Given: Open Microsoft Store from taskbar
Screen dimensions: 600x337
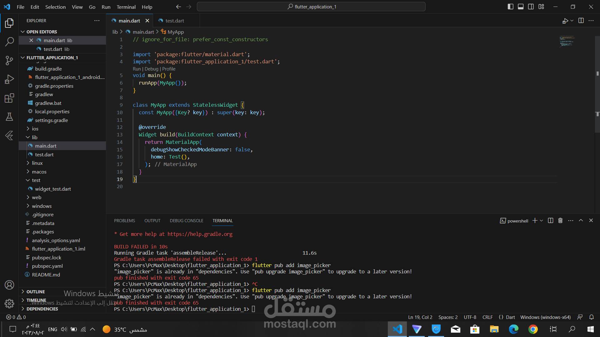Looking at the screenshot, I should coord(475,329).
